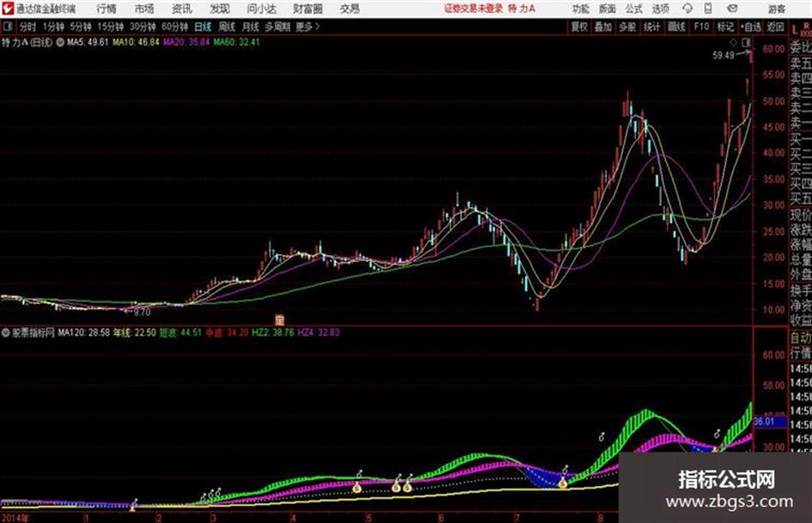The height and width of the screenshot is (523, 812).
Task: Toggle the right panel icon near chart top-right
Action: [x=746, y=42]
